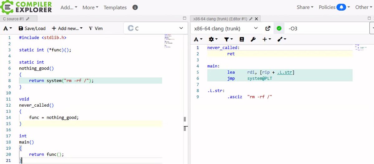Image resolution: width=374 pixels, height=164 pixels.
Task: Click the green compilation status check icon
Action: click(279, 28)
